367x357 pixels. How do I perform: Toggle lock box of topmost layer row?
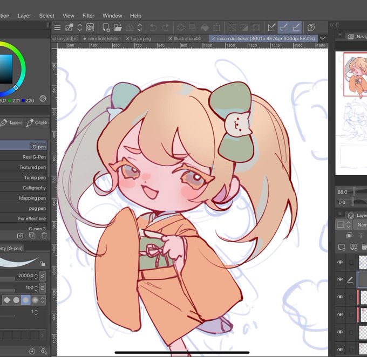click(351, 262)
